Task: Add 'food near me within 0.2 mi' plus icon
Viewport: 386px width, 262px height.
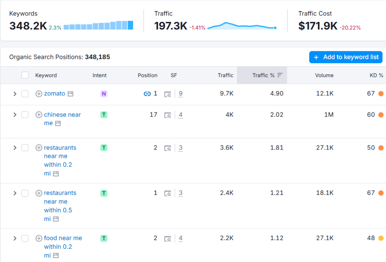Action: 38,238
